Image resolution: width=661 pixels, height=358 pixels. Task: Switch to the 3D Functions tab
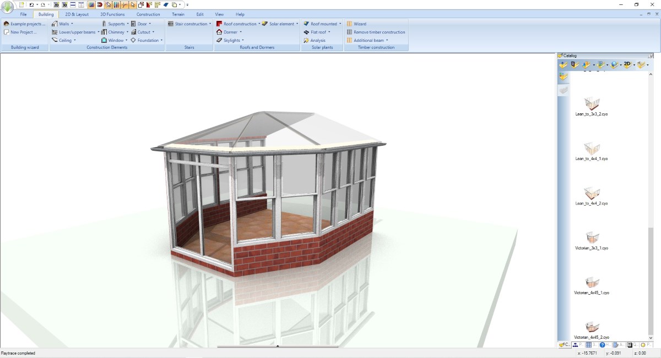[x=112, y=14]
